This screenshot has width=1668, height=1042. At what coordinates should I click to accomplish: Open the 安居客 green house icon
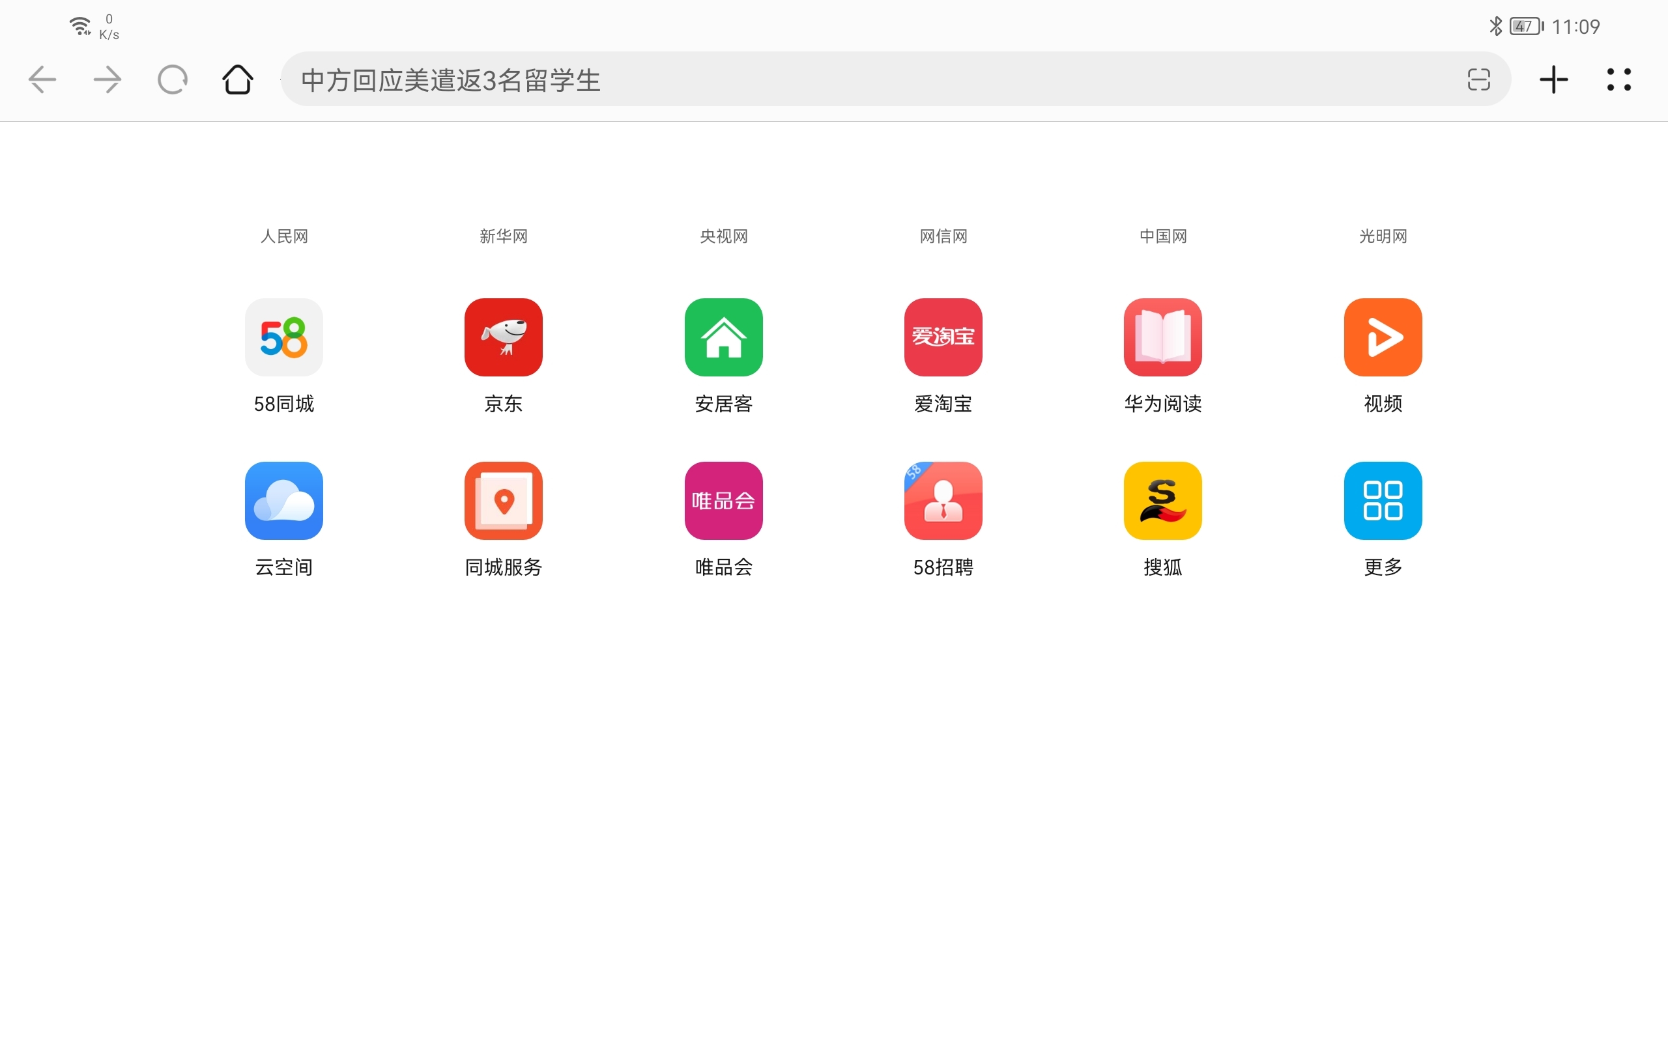point(724,337)
